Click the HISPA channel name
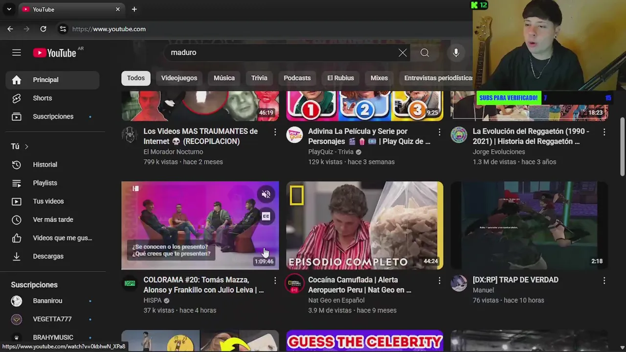Screen dimensions: 626x352 coord(152,300)
